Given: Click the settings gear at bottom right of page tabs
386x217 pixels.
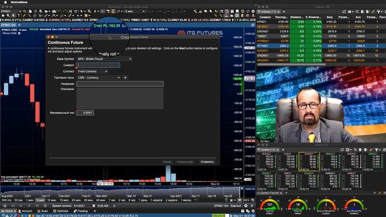Looking at the screenshot, I should [253, 211].
